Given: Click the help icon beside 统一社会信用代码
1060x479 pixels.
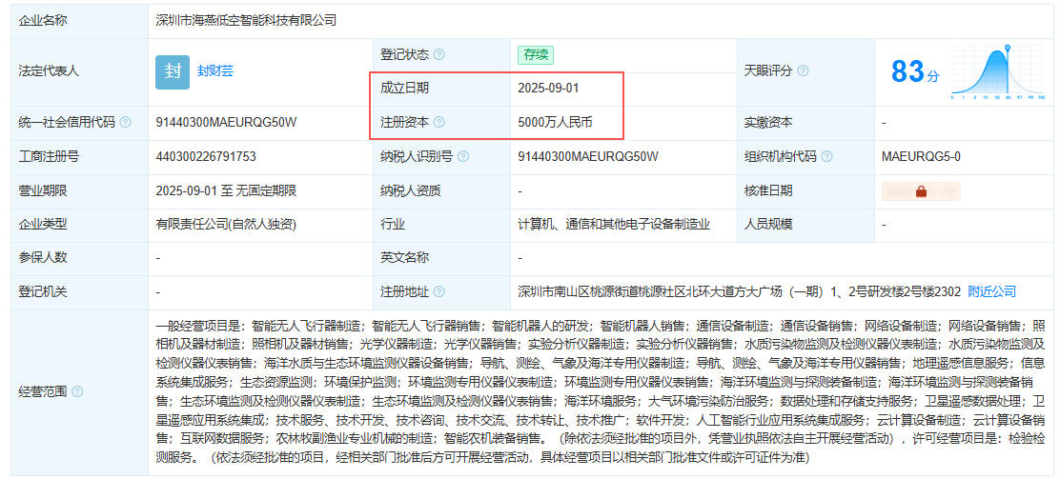Looking at the screenshot, I should coord(125,123).
